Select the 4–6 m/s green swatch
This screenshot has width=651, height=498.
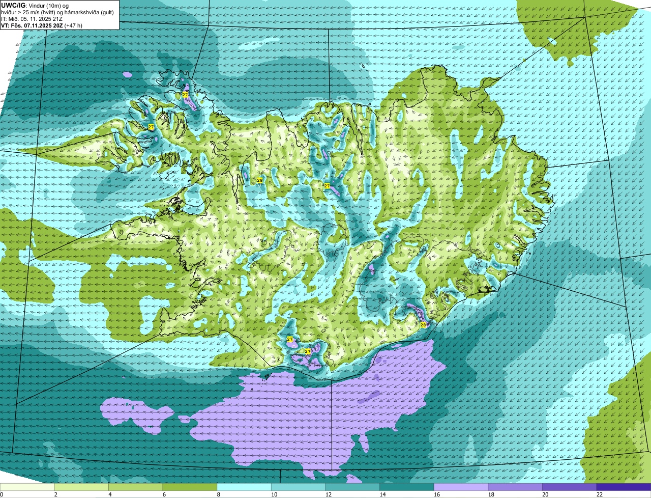(x=135, y=487)
